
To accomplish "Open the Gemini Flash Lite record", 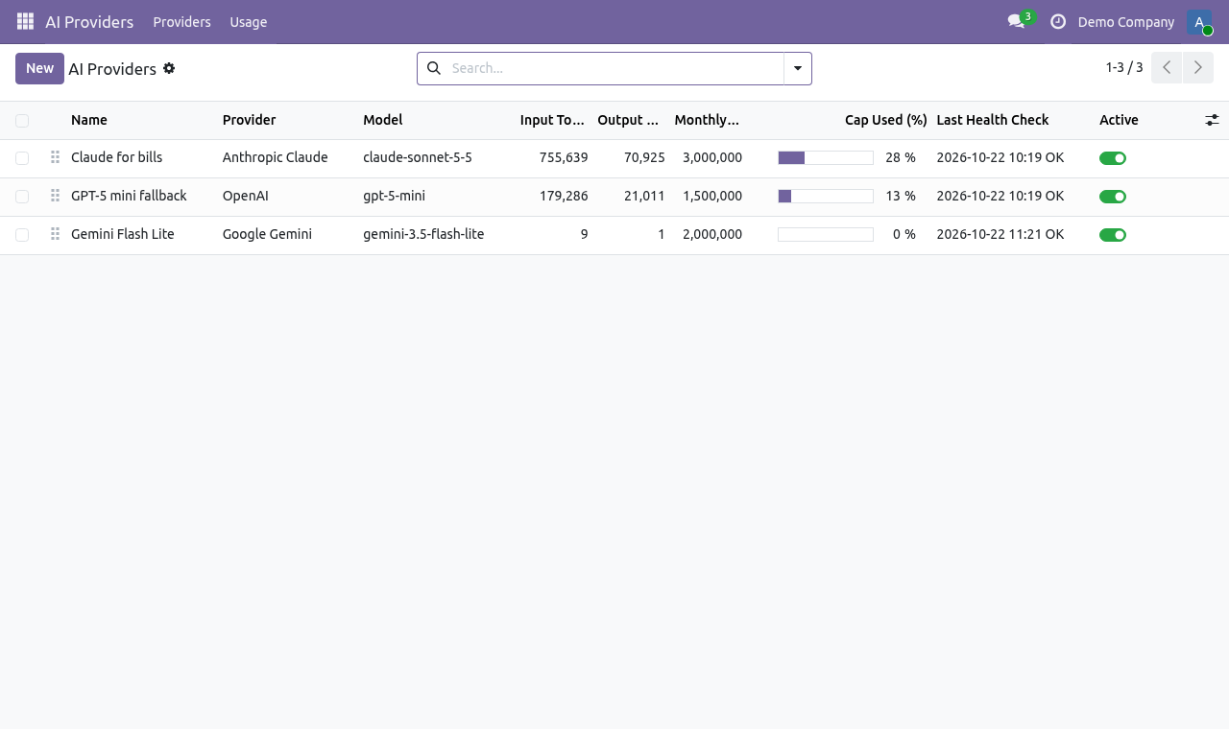I will 123,234.
